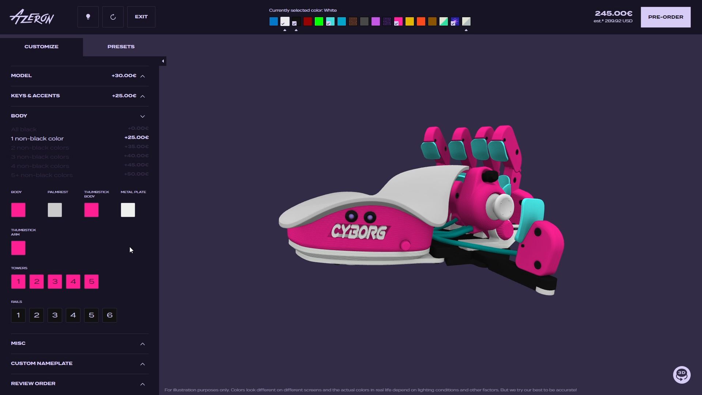Open the CUSTOMIZE tab

click(x=41, y=47)
